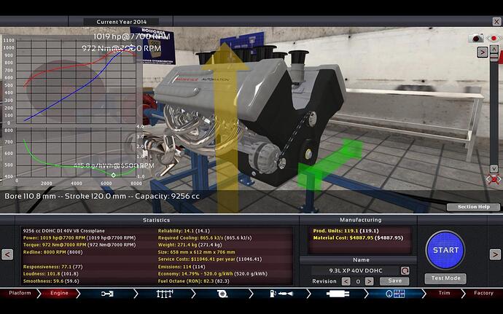Screen dimensions: 503x314
Task: Open the fuel system step icon
Action: pyautogui.click(x=281, y=293)
